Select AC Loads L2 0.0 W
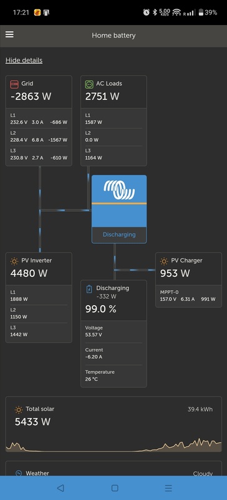 pyautogui.click(x=92, y=139)
